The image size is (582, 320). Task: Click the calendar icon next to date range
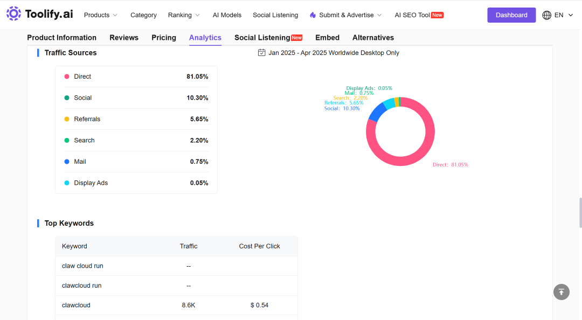click(x=262, y=53)
